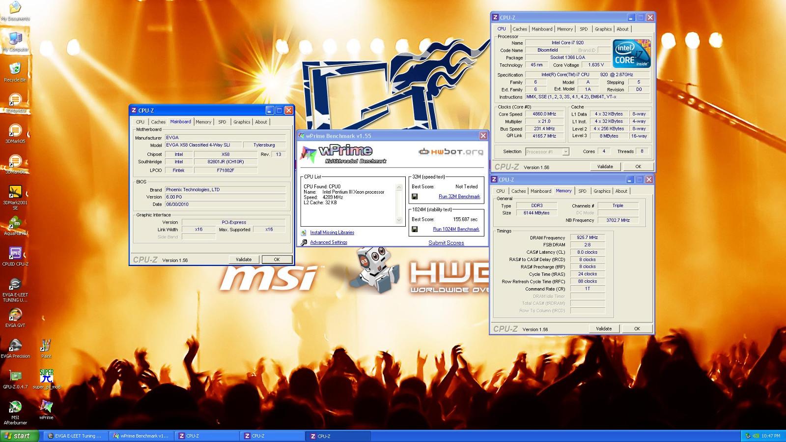Expand the Processor #1 selection dropdown

click(x=565, y=152)
